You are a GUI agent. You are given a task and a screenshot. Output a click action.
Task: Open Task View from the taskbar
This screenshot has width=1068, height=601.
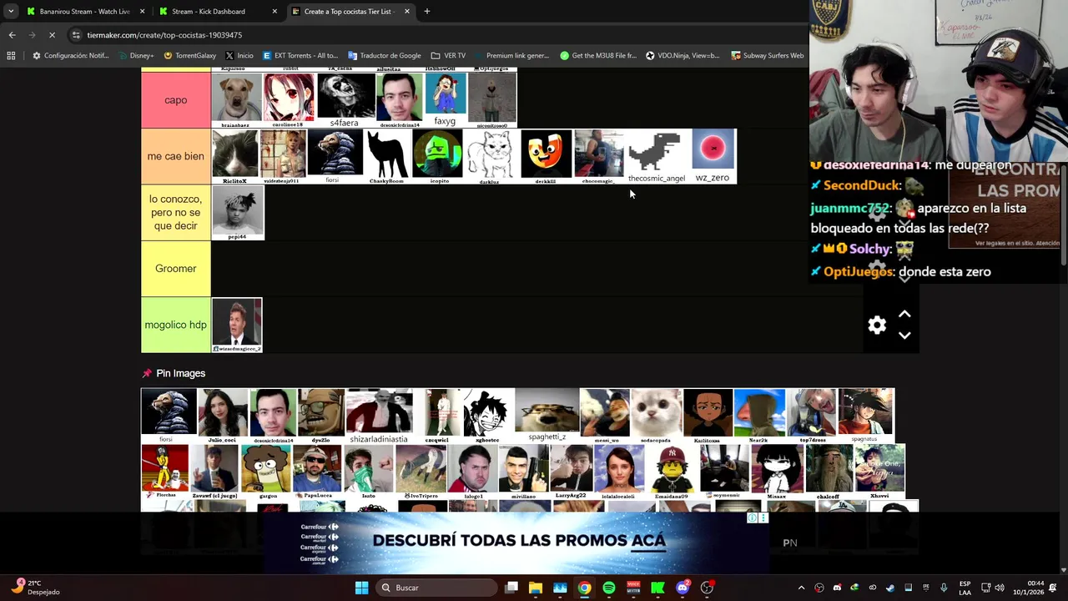tap(511, 588)
